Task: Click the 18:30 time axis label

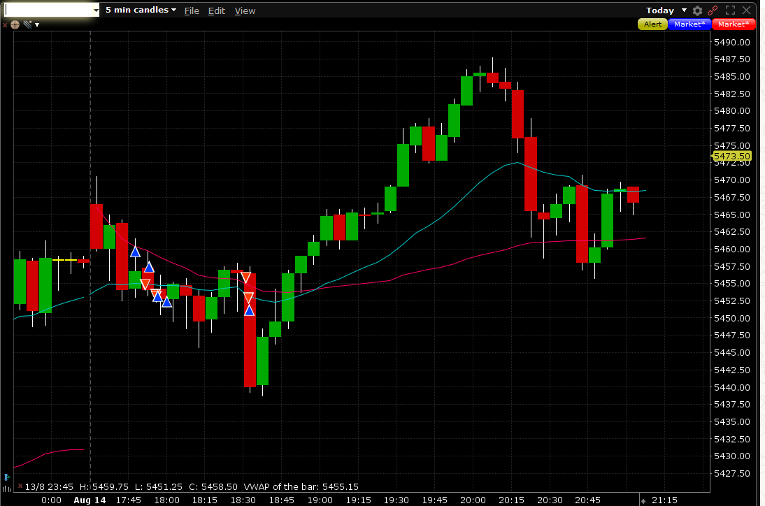Action: 243,500
